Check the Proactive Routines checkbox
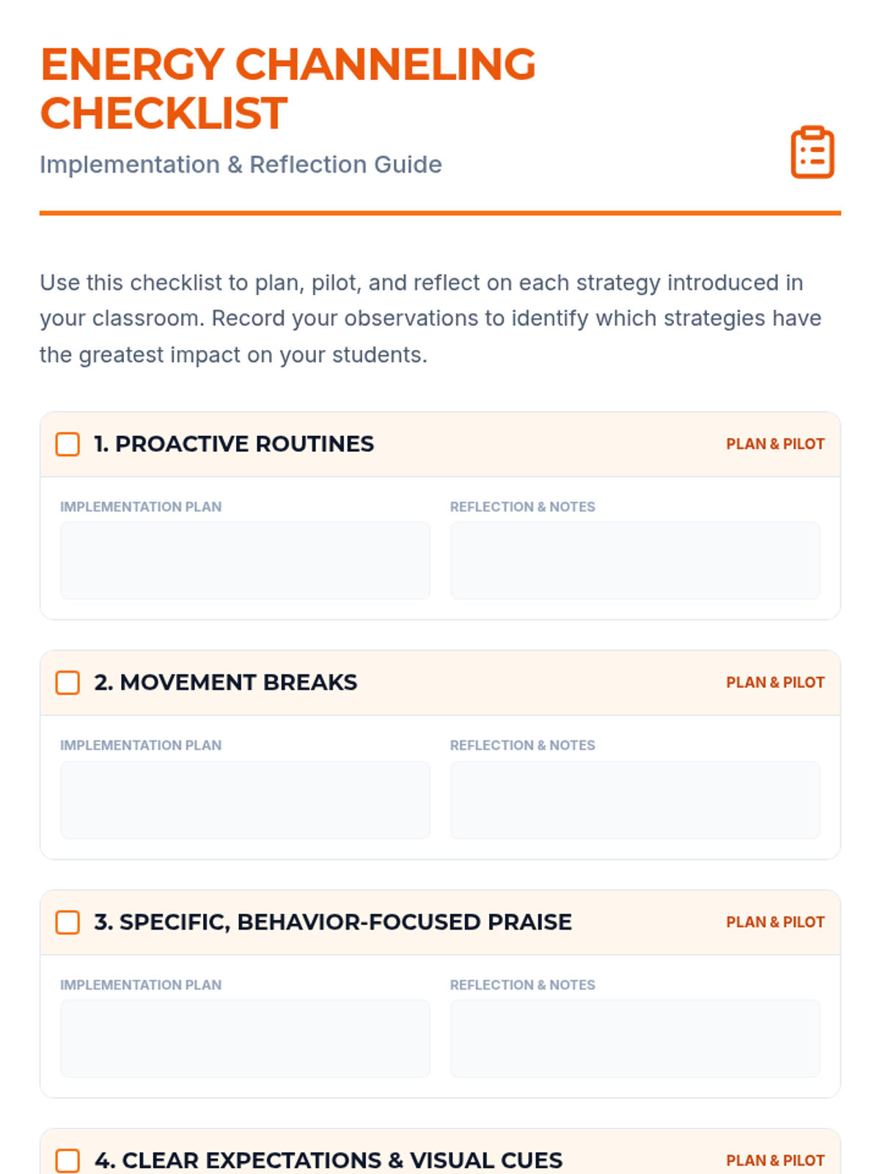 [67, 444]
